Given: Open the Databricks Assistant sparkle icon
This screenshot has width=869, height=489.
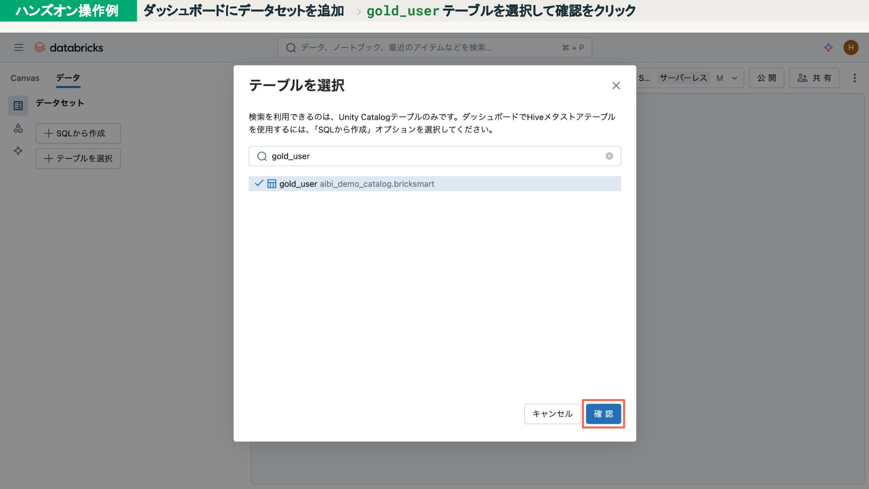Looking at the screenshot, I should (828, 48).
